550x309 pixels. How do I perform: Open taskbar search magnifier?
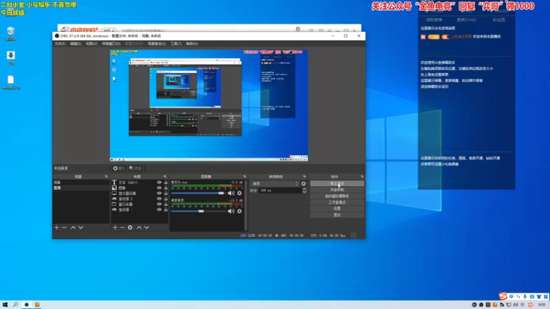click(x=15, y=305)
